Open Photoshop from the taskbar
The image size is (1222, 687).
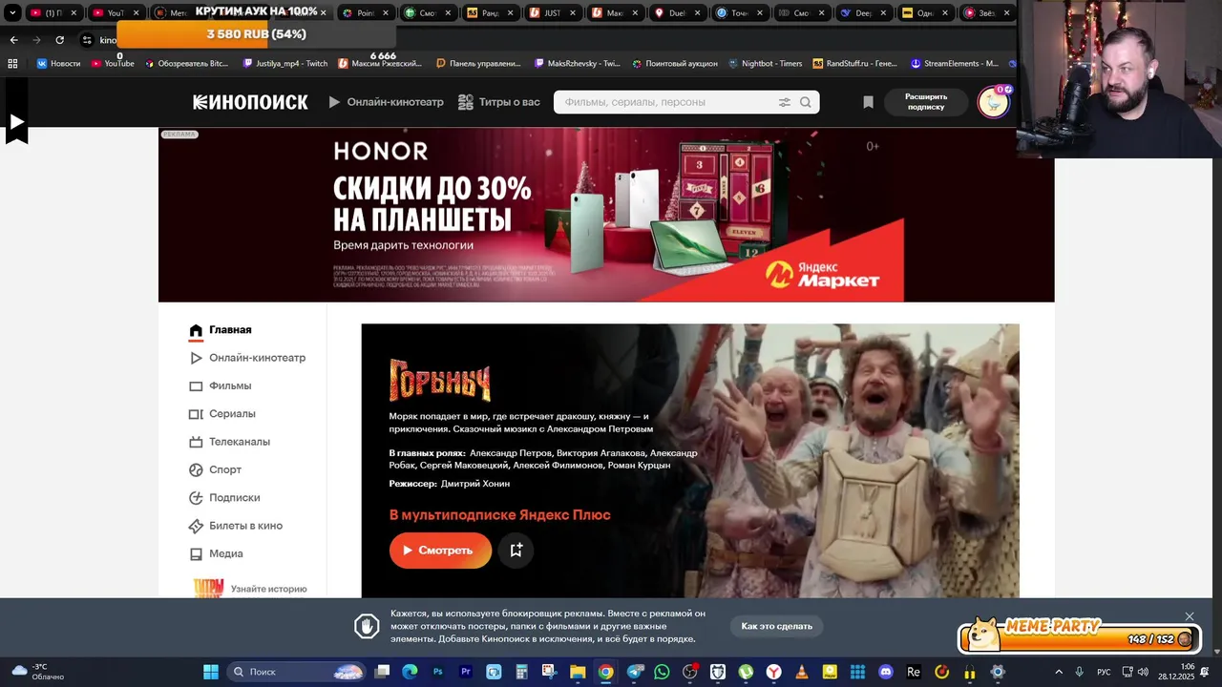pyautogui.click(x=438, y=672)
